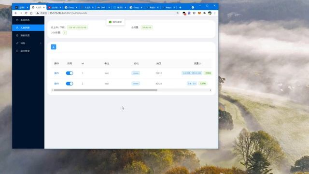Image resolution: width=309 pixels, height=174 pixels.
Task: Click the browser forward arrow
Action: [21, 13]
